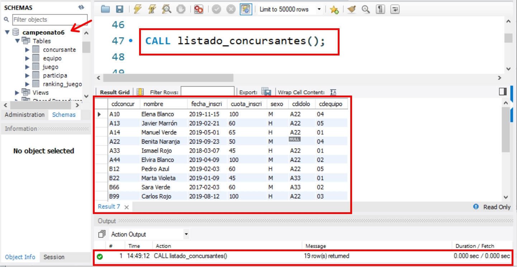
Task: Select the Result 7 tab
Action: (109, 207)
